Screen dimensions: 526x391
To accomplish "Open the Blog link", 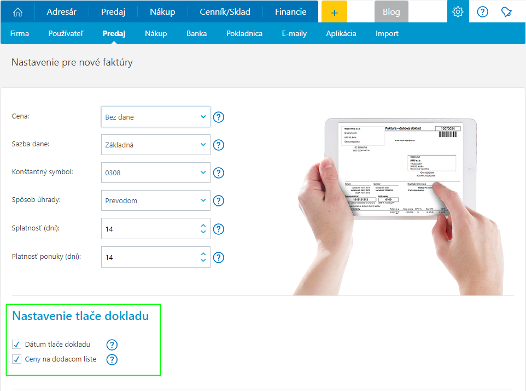I will [391, 12].
